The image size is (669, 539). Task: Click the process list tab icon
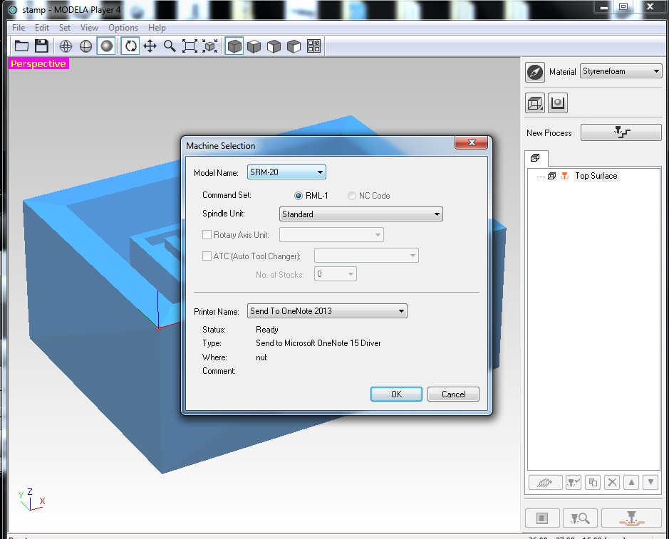coord(535,158)
